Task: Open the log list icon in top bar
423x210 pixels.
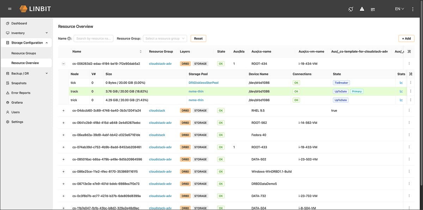Action: [373, 9]
